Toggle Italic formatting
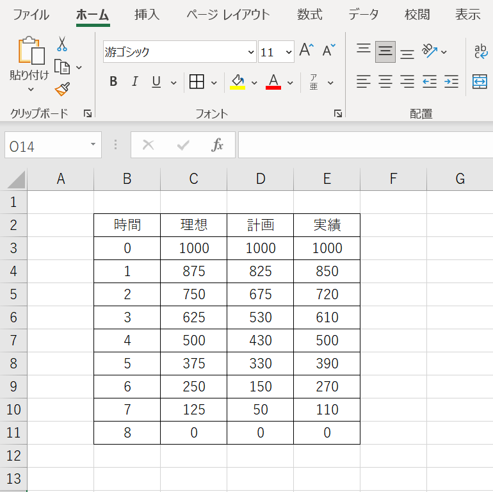The width and height of the screenshot is (493, 492). coord(134,82)
